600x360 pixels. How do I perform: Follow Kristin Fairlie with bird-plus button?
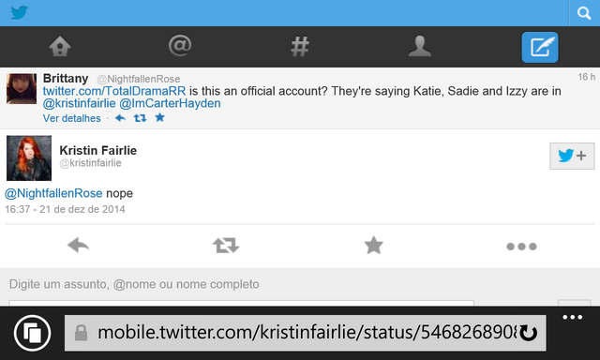tap(572, 156)
